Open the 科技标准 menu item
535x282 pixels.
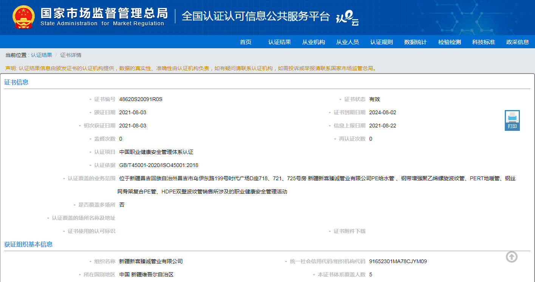[x=484, y=42]
